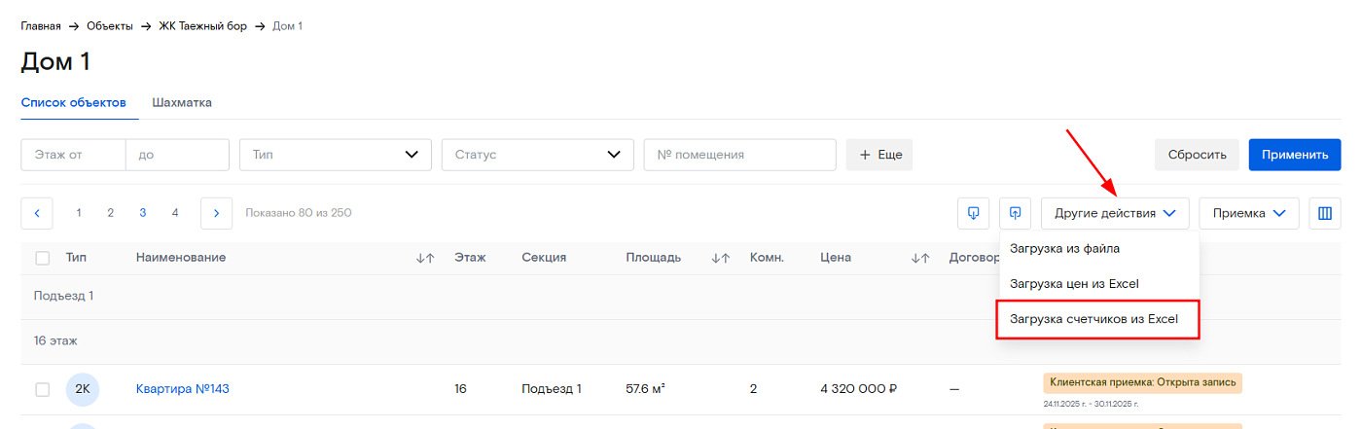Open the column settings icon
1362x429 pixels.
coord(1324,213)
